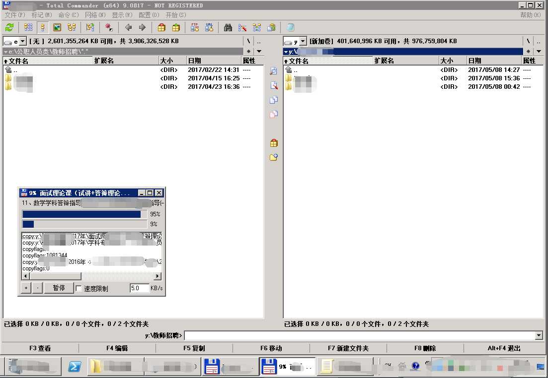Viewport: 548px width, 378px height.
Task: Click F5 复制 button
Action: [x=194, y=348]
